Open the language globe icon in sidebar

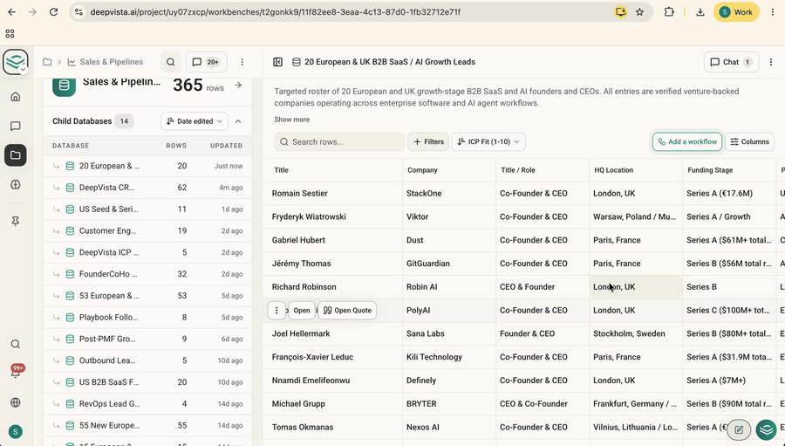coord(16,402)
